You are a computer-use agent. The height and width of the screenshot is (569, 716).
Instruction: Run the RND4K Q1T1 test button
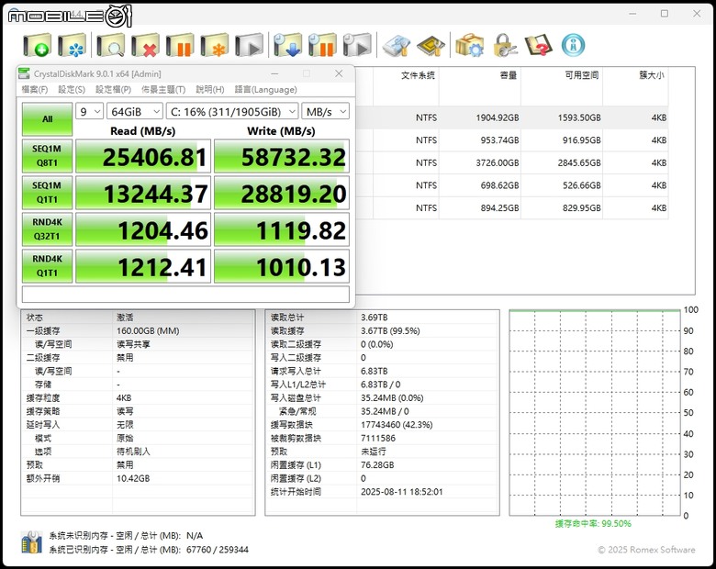tap(47, 266)
